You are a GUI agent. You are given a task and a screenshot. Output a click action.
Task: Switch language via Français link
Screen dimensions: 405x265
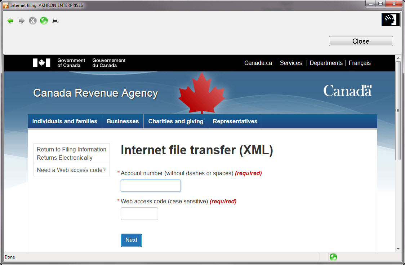point(360,63)
